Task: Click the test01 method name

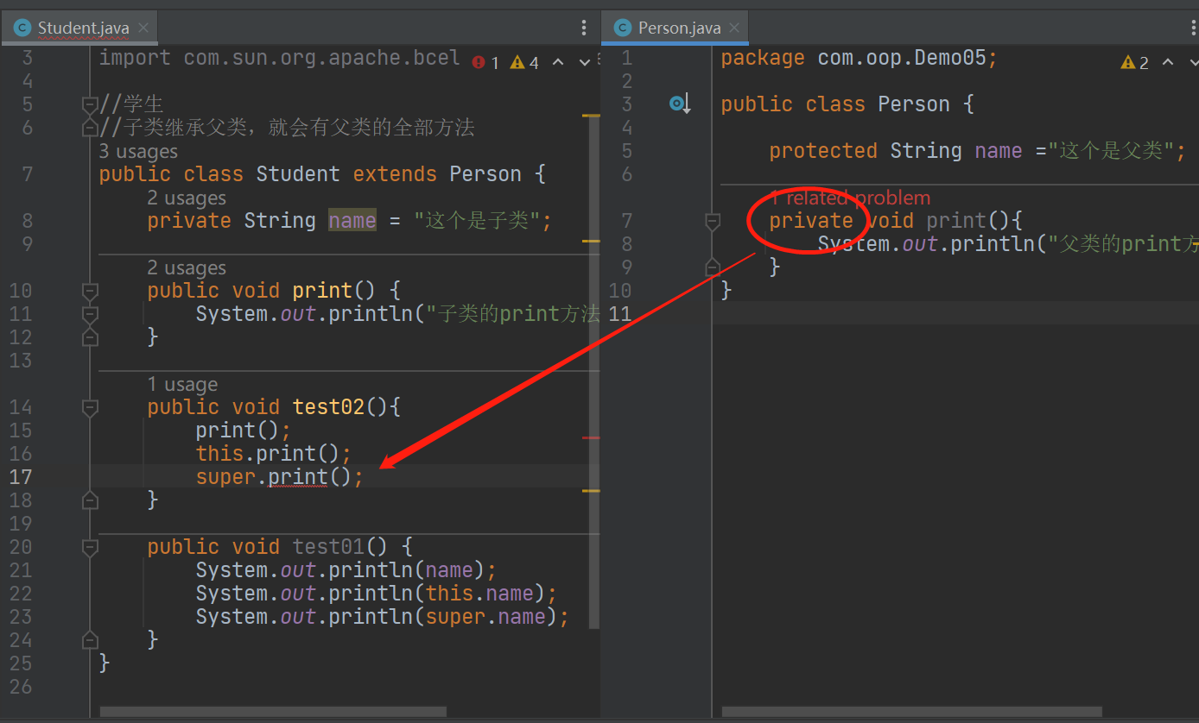Action: coord(328,547)
